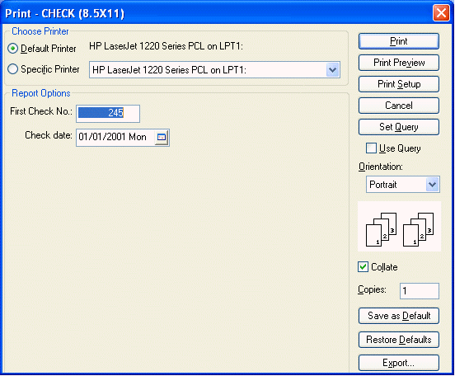
Task: Open Print Setup
Action: tap(399, 84)
